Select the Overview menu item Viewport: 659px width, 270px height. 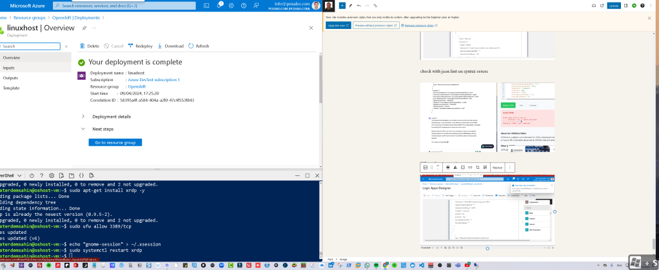click(35, 57)
